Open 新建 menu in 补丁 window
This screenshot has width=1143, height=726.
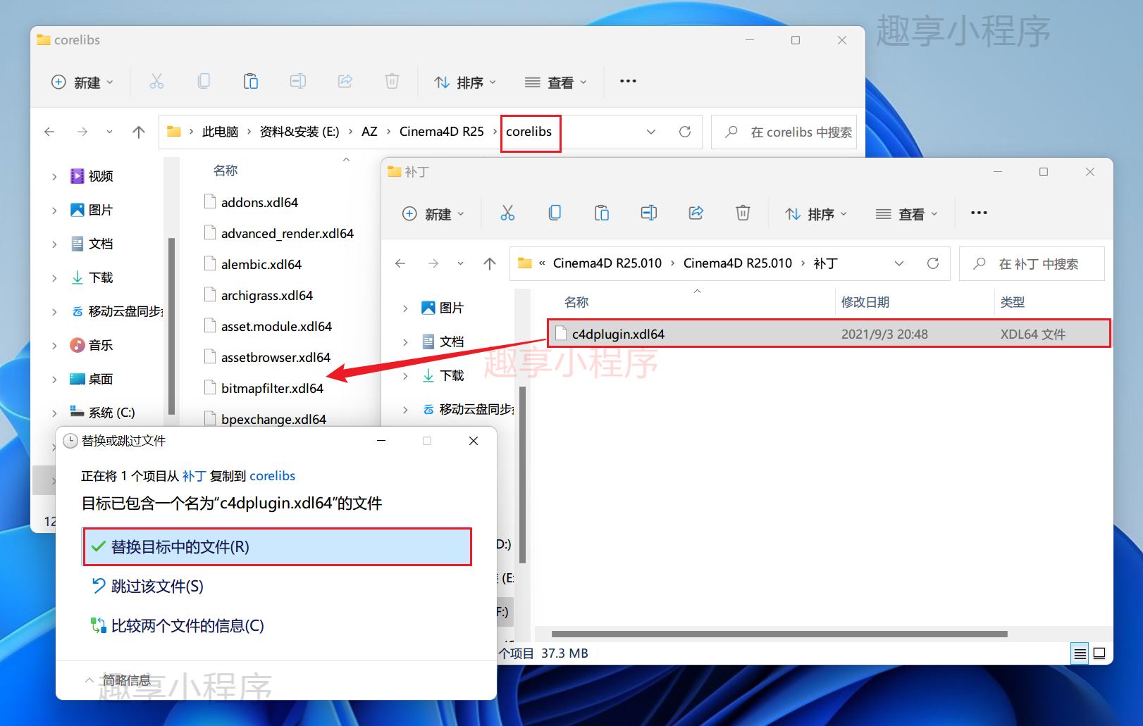(x=433, y=213)
